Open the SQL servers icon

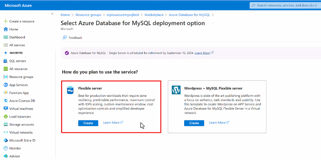[6, 61]
